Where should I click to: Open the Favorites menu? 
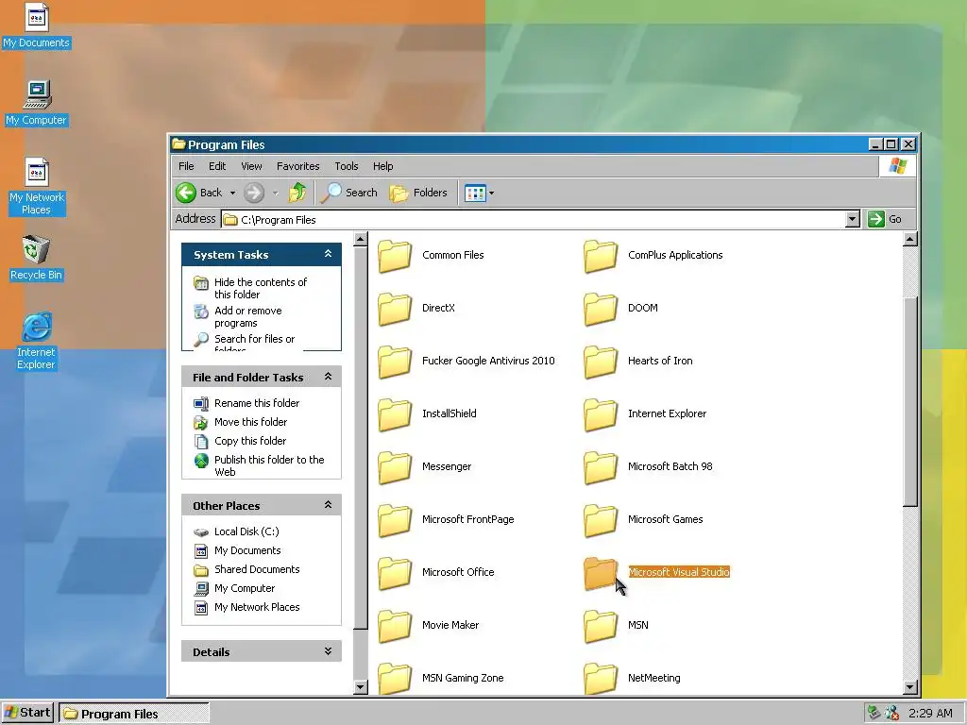297,166
